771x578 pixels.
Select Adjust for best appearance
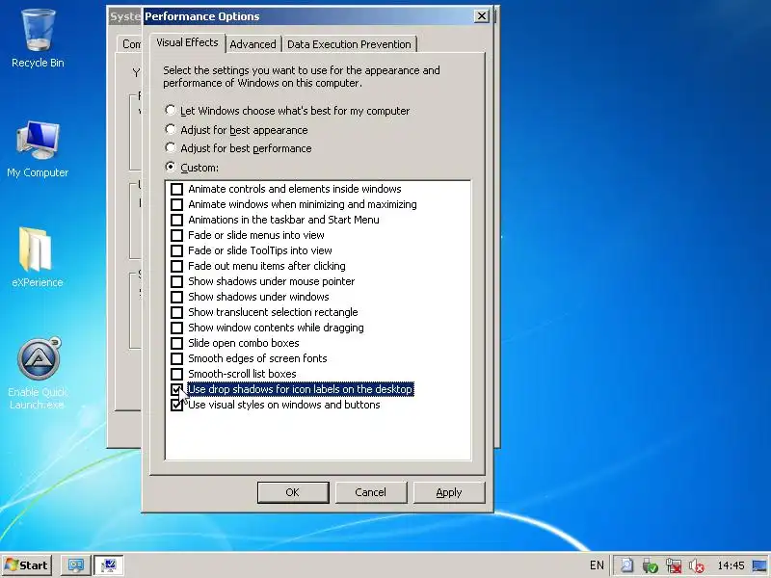[236, 130]
